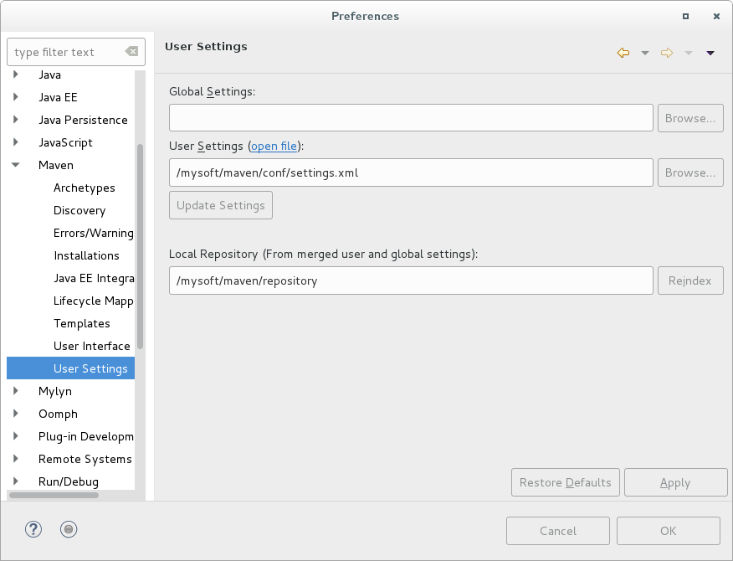Click the forward navigation arrow icon
This screenshot has height=561, width=733.
(667, 53)
